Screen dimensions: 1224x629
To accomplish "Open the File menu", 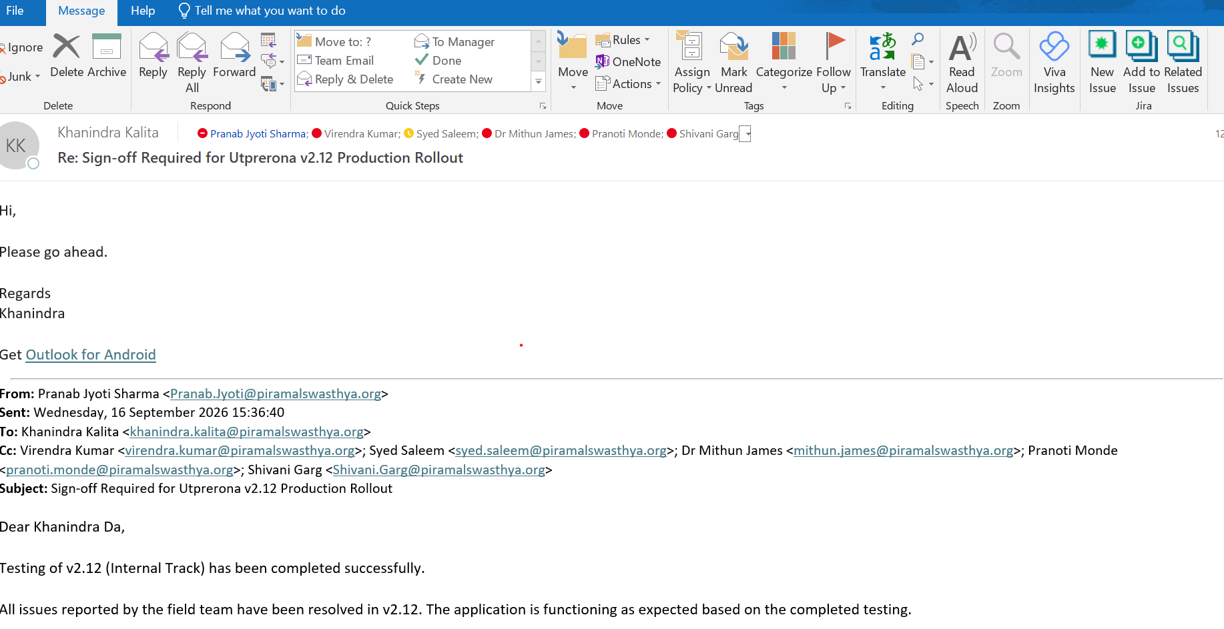I will click(15, 11).
